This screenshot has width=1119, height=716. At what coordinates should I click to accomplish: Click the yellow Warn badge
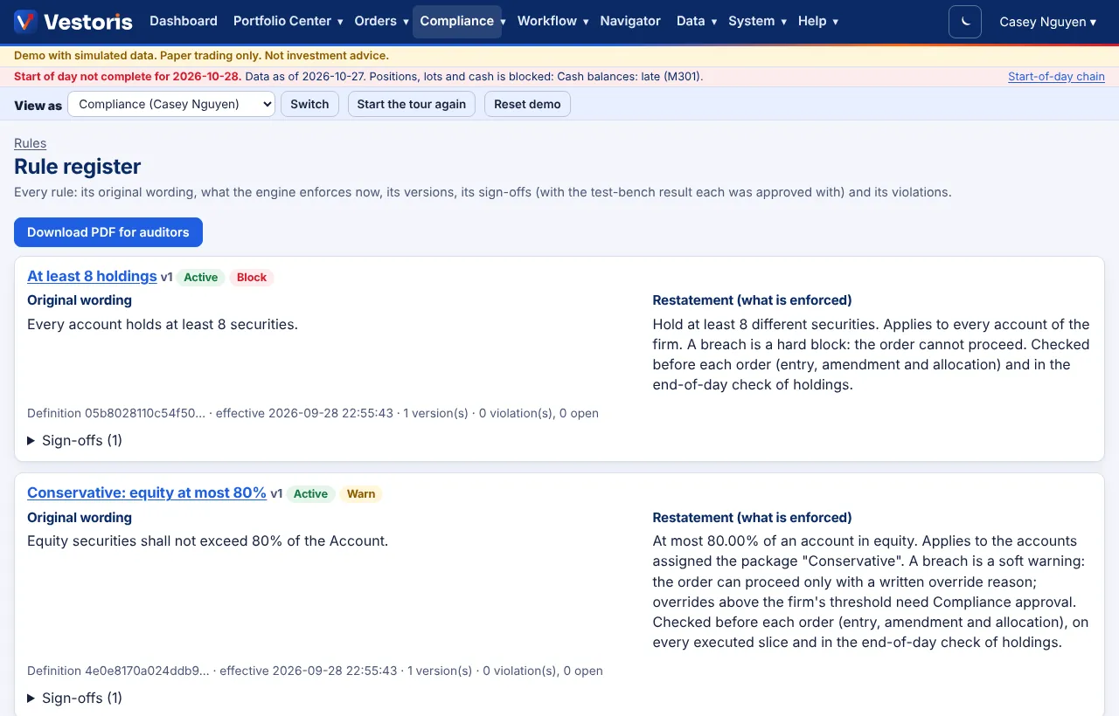point(361,494)
